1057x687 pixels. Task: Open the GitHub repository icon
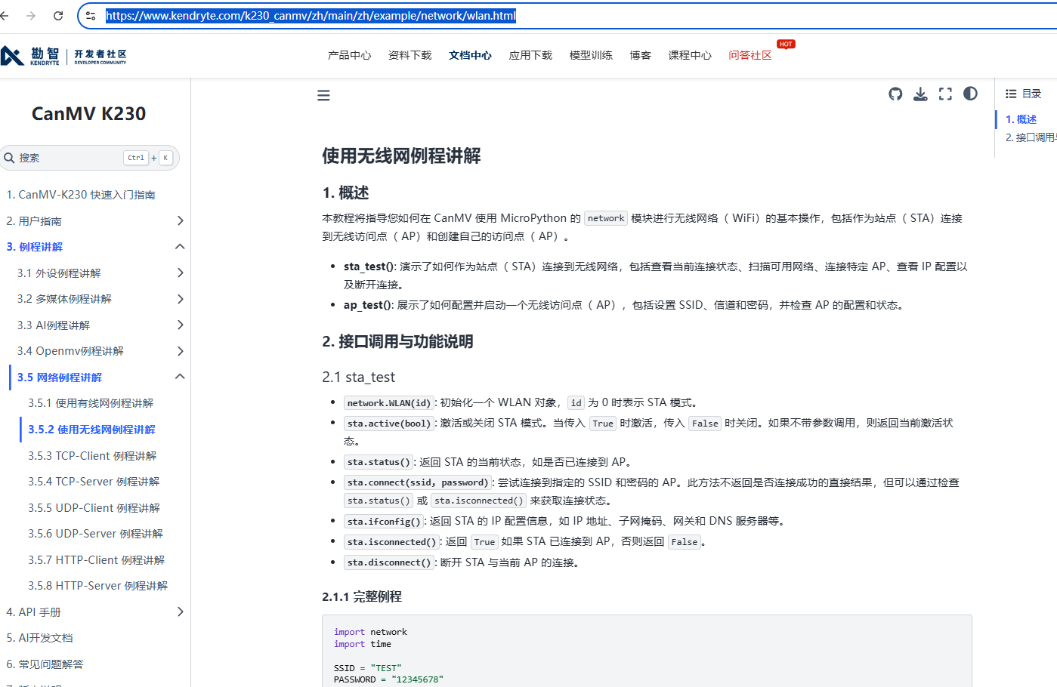pos(895,94)
